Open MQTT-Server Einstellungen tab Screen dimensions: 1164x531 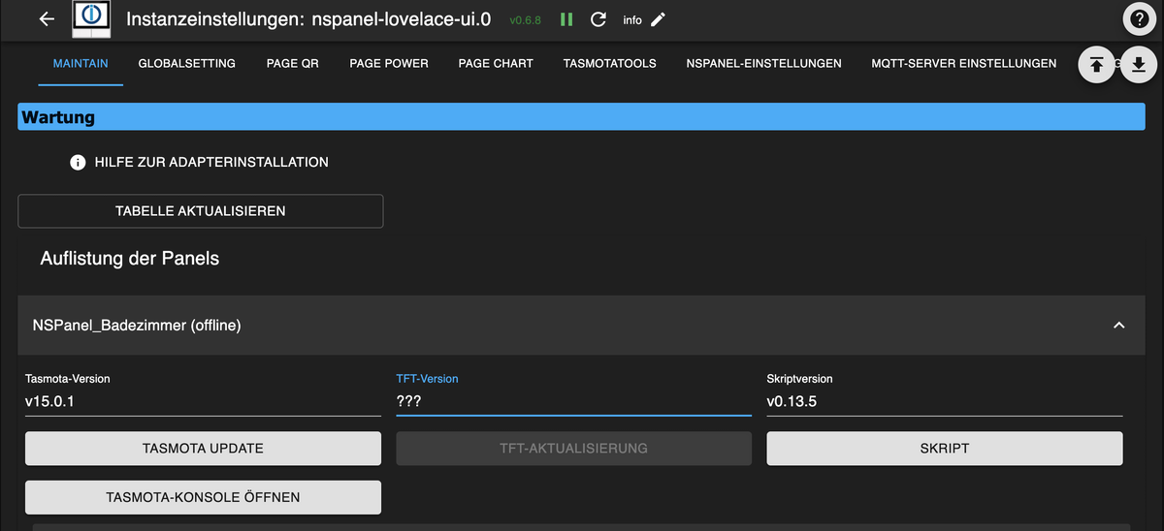(963, 64)
